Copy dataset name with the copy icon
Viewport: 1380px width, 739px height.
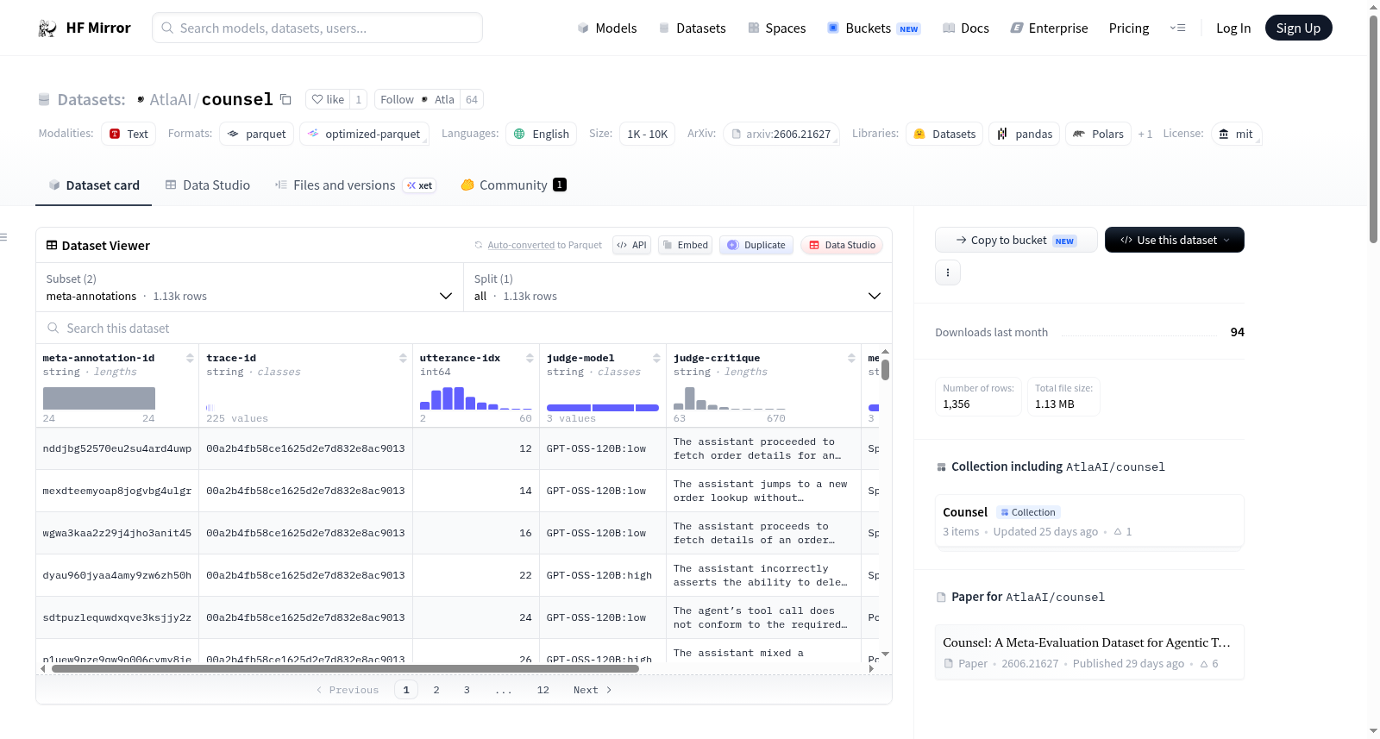[x=285, y=99]
